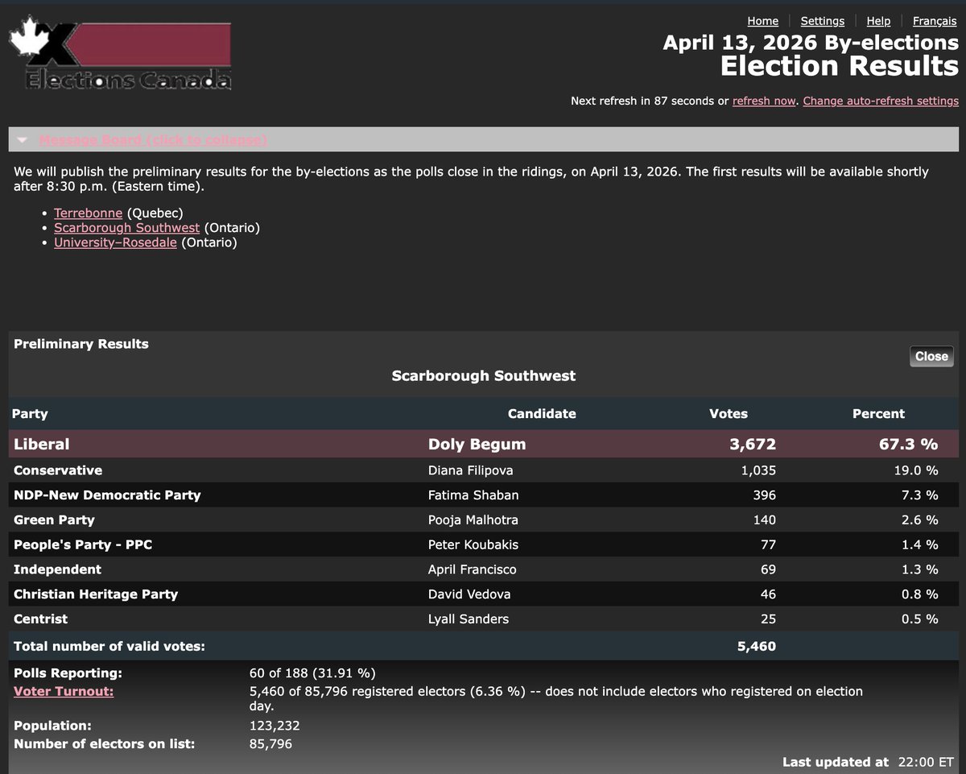Click the Candidate column header
966x774 pixels.
(542, 414)
